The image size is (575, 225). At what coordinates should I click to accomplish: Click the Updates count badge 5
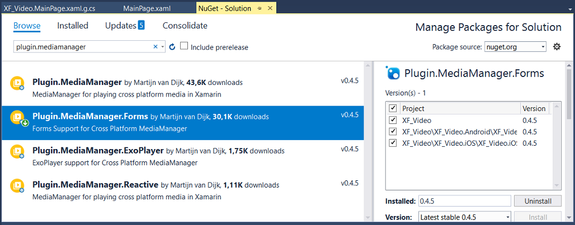[x=141, y=25]
